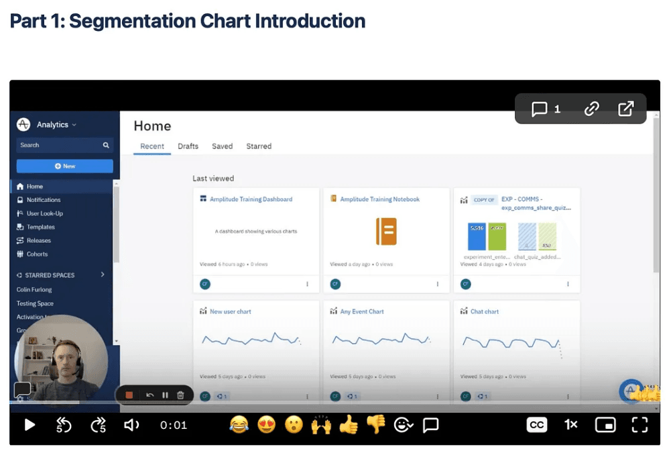Toggle closed captions CC

click(x=536, y=424)
